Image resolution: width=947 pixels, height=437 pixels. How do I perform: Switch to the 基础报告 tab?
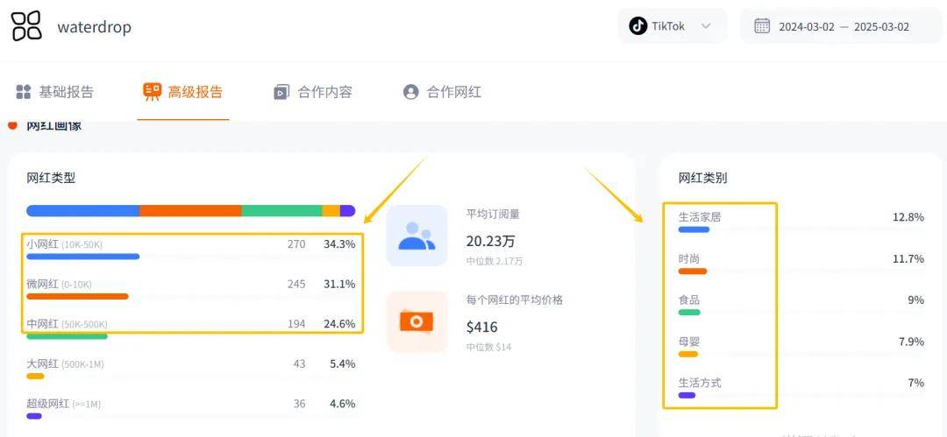66,92
